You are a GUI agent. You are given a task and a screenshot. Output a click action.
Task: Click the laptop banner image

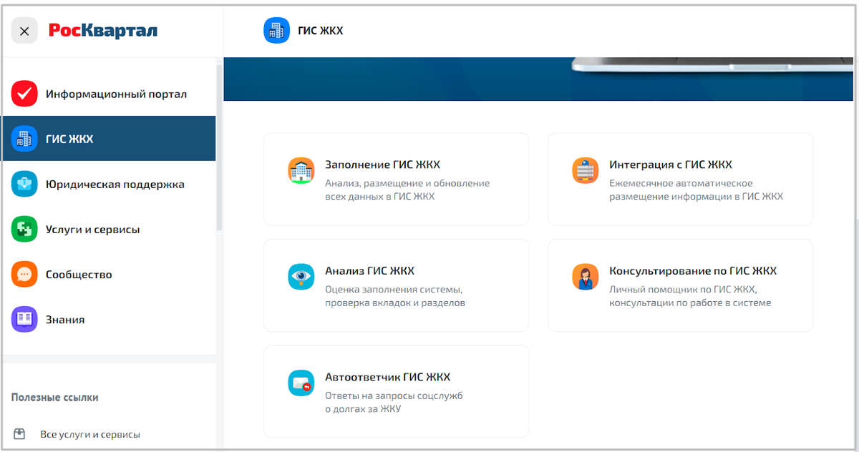pos(538,79)
